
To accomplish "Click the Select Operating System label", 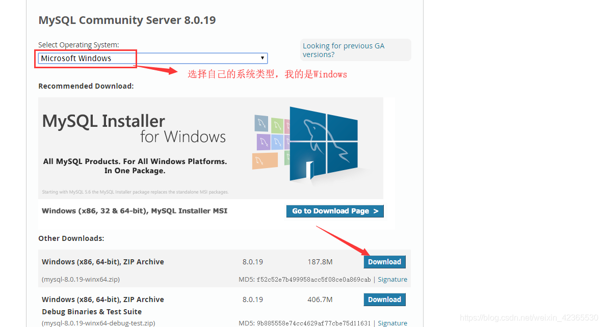I will coord(79,45).
